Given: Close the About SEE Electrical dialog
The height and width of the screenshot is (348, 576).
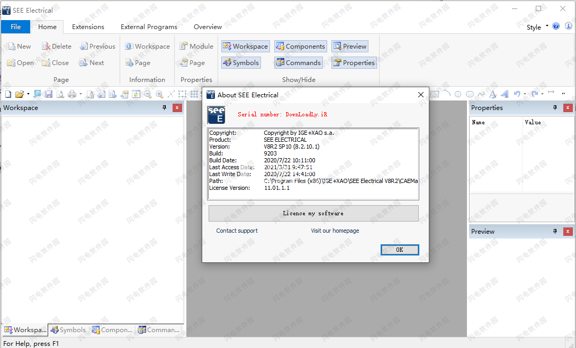Looking at the screenshot, I should (x=420, y=95).
